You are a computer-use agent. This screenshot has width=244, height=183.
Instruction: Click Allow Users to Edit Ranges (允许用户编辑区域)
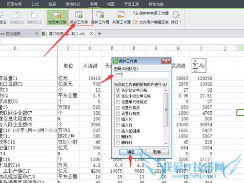tap(151, 22)
